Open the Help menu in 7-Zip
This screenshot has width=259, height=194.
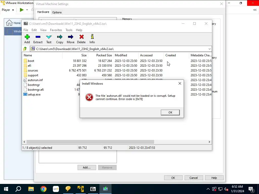click(79, 30)
